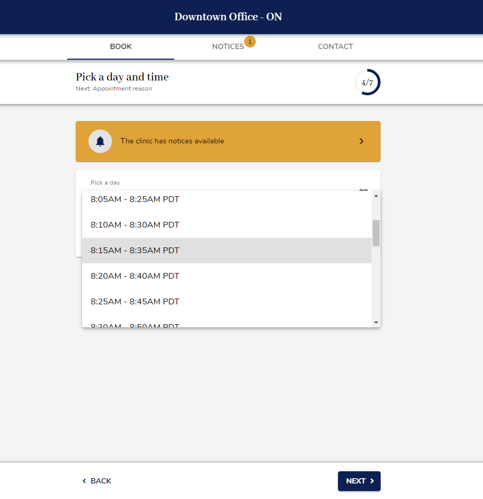Image resolution: width=483 pixels, height=499 pixels.
Task: Click the left chevron beside BACK
Action: click(83, 480)
